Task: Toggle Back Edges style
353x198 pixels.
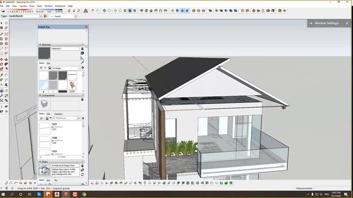Action: 109,10
